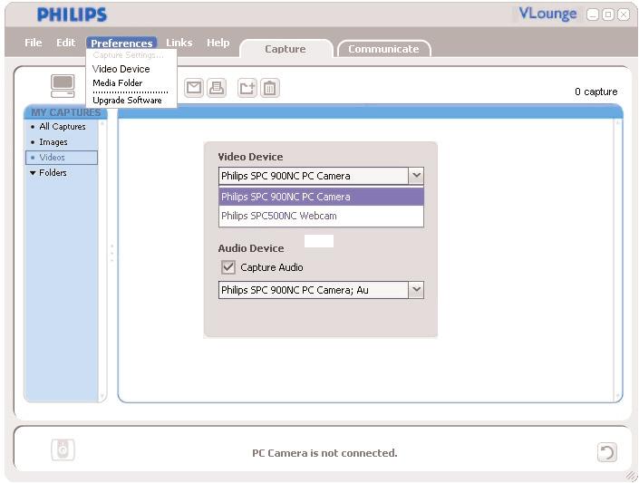Click the window resize grip corner
The image size is (639, 483).
pos(632,476)
